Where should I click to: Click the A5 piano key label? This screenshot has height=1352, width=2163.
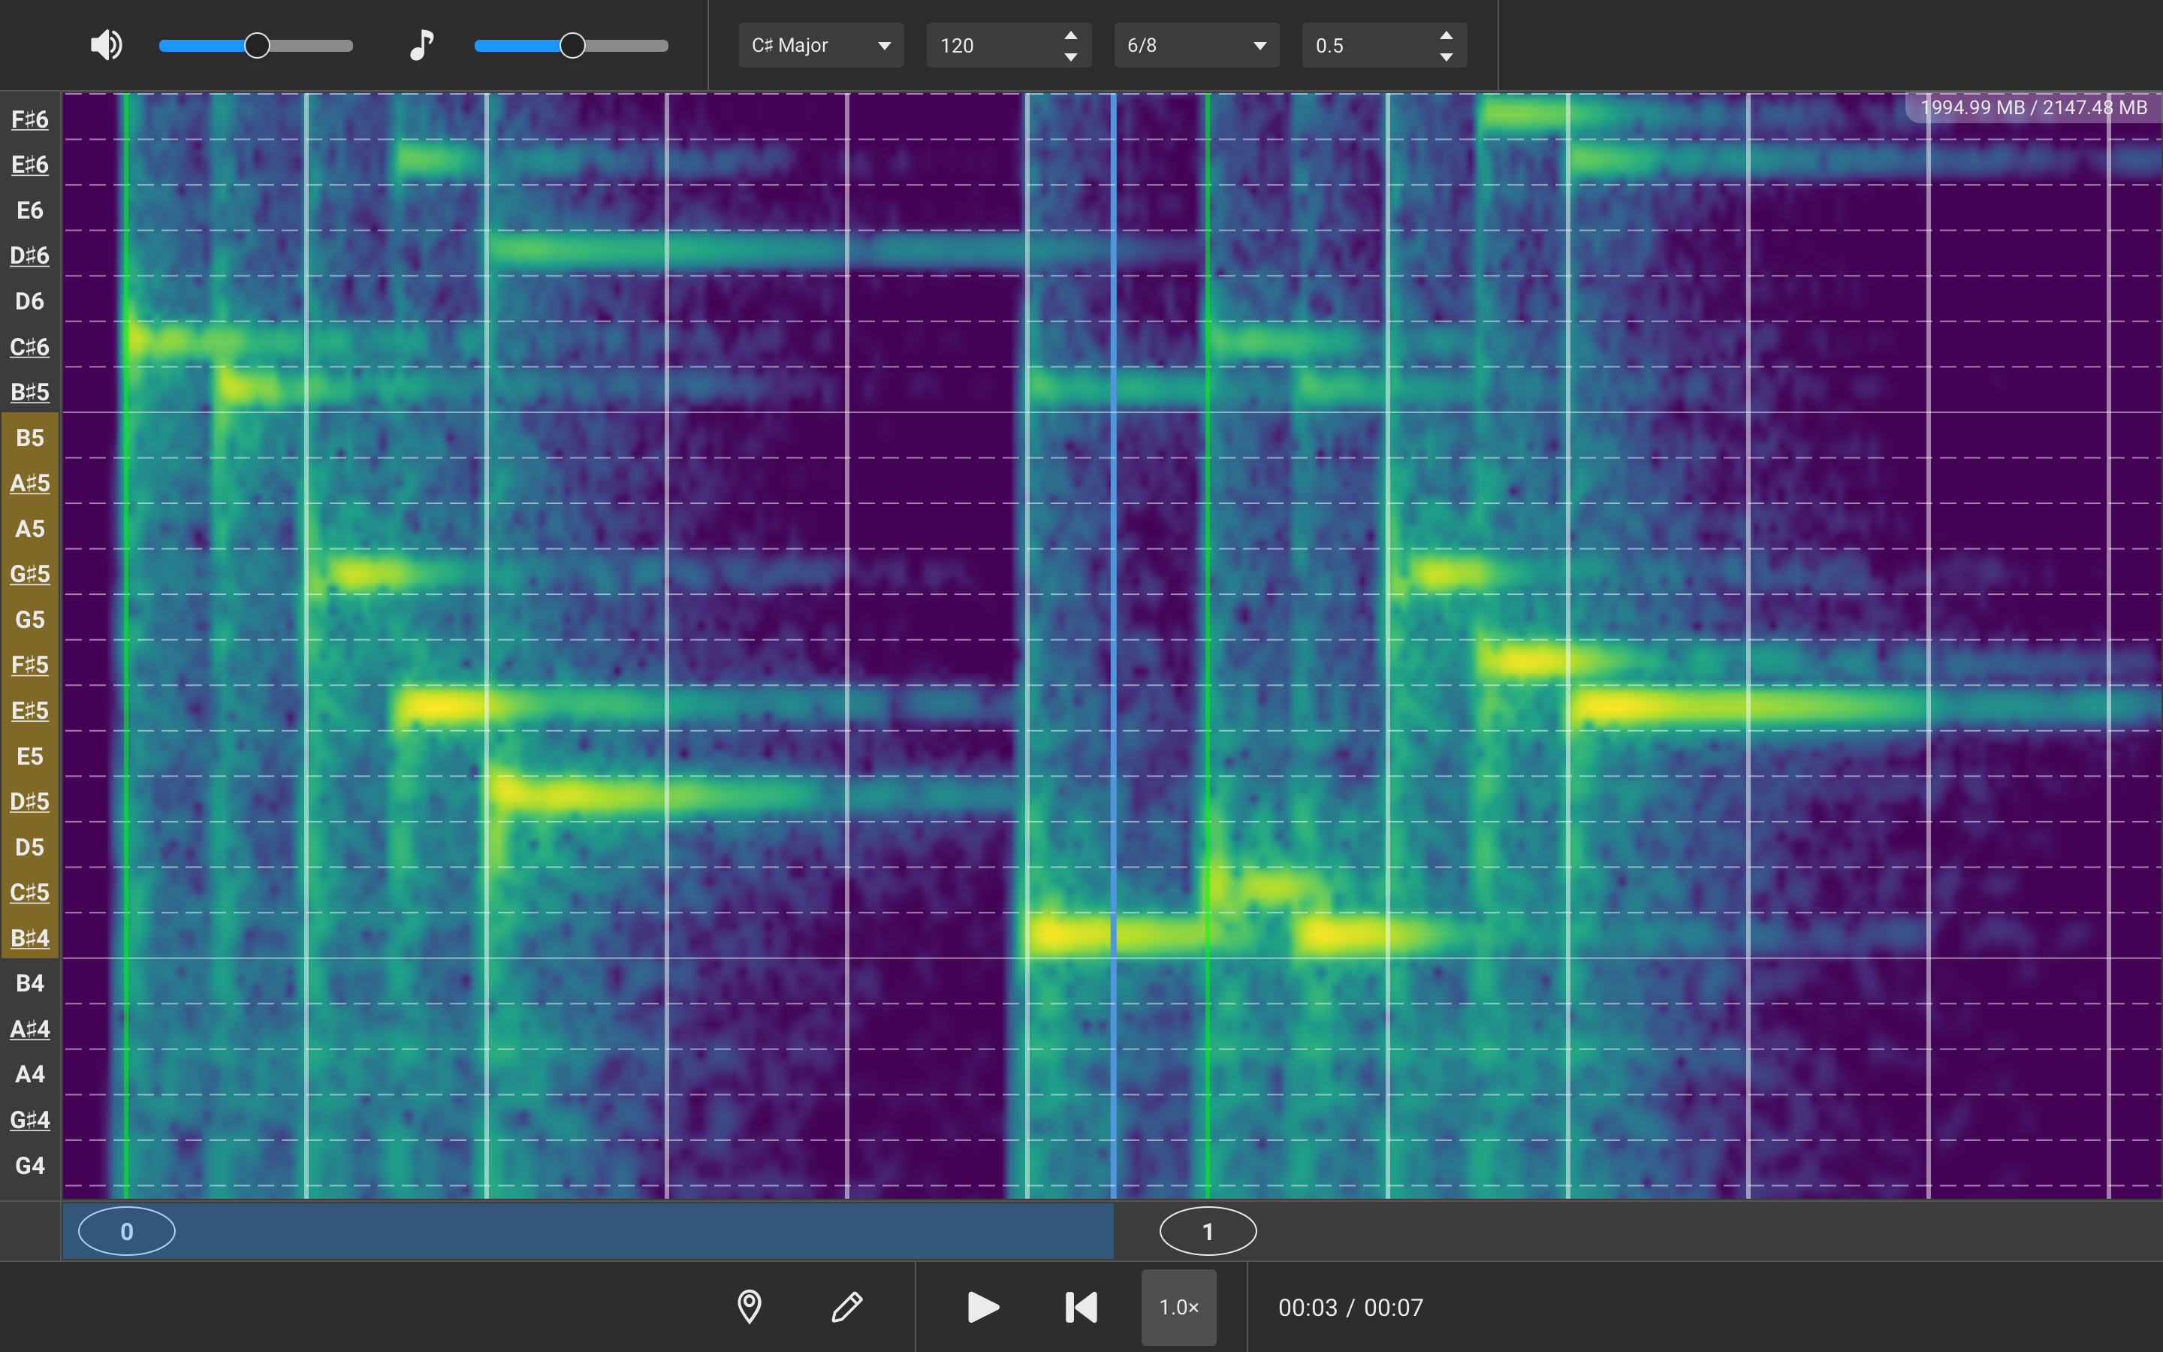(x=29, y=529)
